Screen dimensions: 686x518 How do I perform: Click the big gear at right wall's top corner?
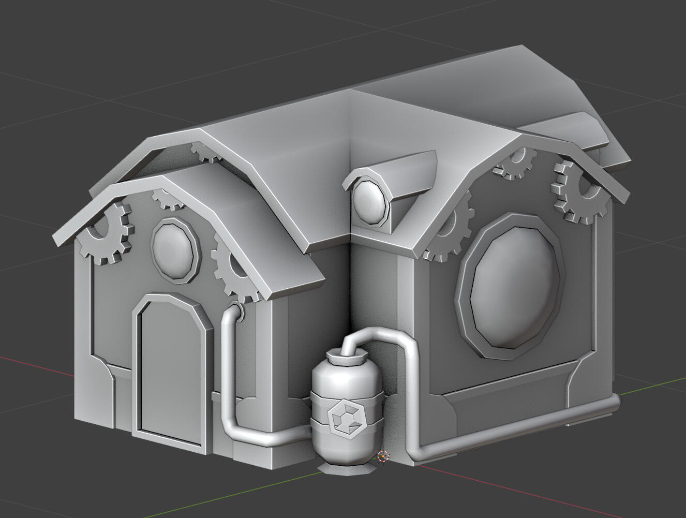(x=576, y=191)
